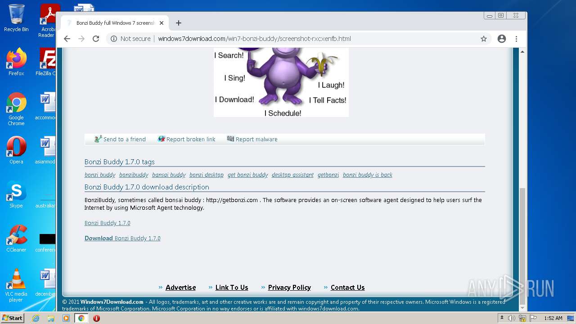This screenshot has height=324, width=576.
Task: Open the Advertise footer link
Action: (180, 287)
